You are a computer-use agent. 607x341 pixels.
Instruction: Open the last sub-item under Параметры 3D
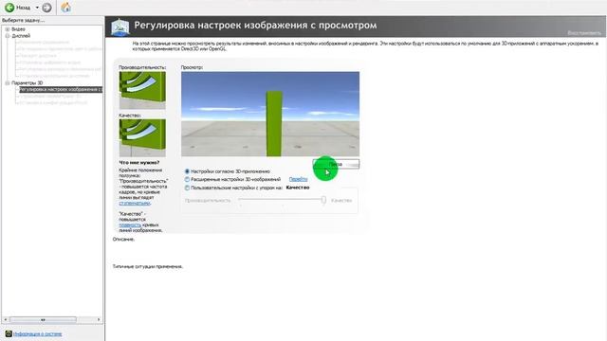[x=53, y=103]
